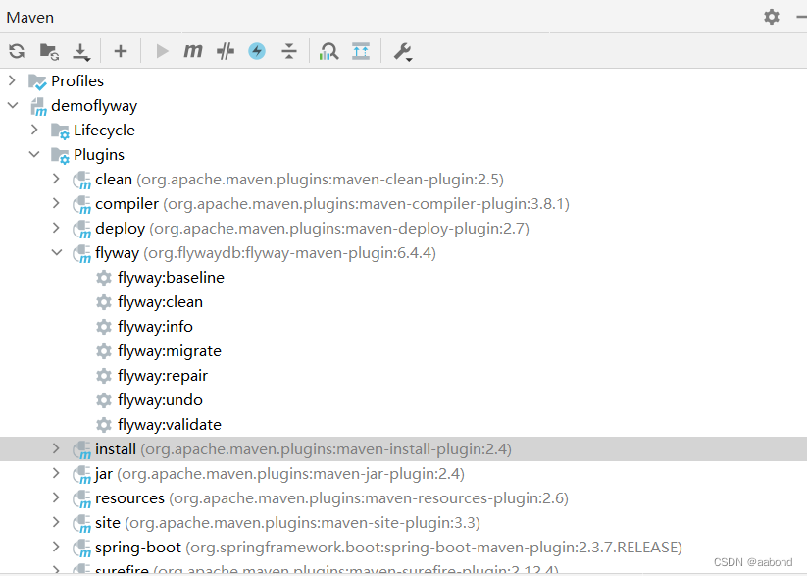The width and height of the screenshot is (807, 576).
Task: Collapse the flyway plugin node
Action: (x=57, y=252)
